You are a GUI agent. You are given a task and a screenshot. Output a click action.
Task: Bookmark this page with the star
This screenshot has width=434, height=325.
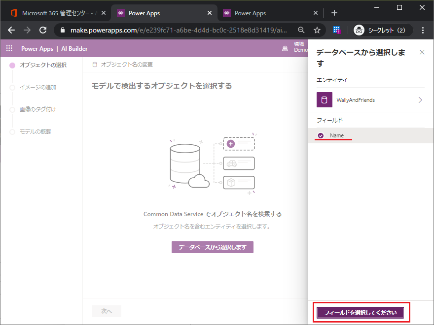[317, 30]
